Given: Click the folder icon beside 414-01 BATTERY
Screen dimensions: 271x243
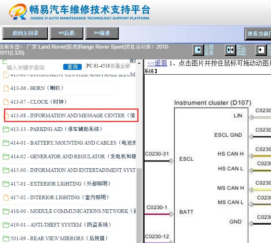Looking at the screenshot, I should (x=6, y=143).
